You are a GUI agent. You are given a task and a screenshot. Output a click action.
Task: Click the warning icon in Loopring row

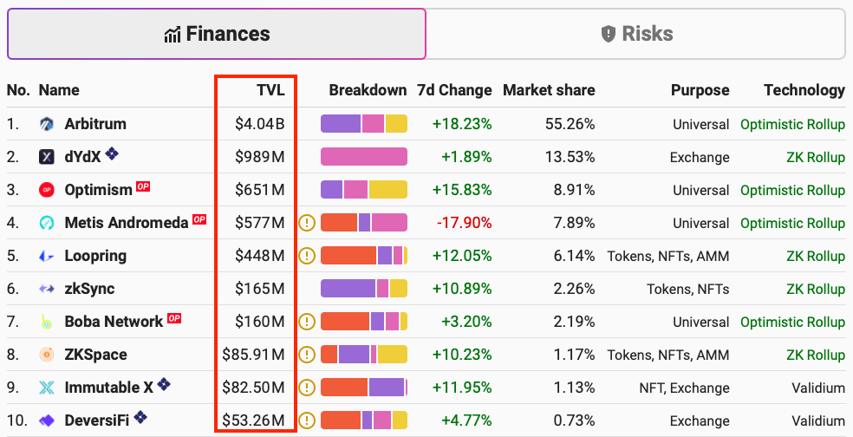pos(307,256)
